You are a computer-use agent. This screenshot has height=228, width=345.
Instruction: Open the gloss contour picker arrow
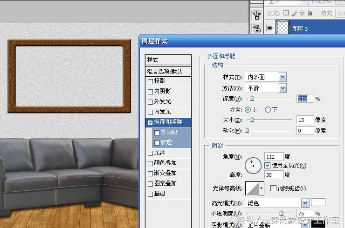(x=262, y=188)
